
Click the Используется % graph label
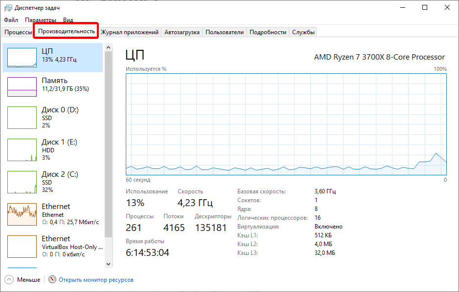pyautogui.click(x=146, y=69)
